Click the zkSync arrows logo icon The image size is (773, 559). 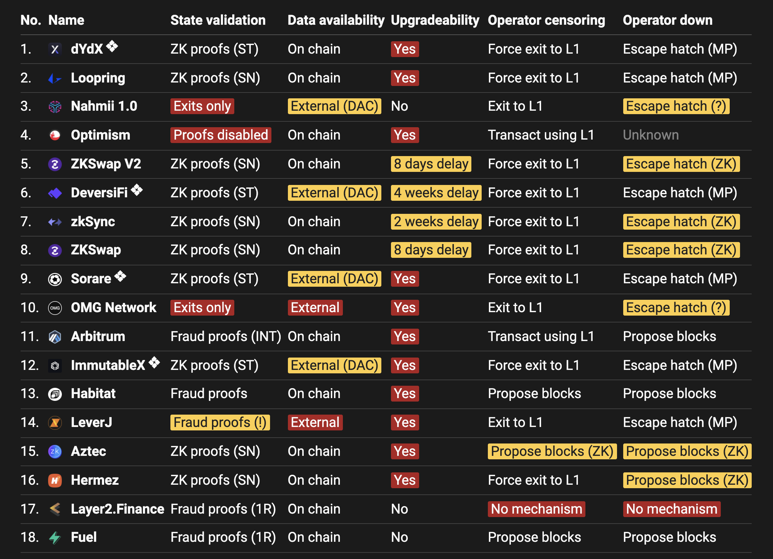click(55, 222)
